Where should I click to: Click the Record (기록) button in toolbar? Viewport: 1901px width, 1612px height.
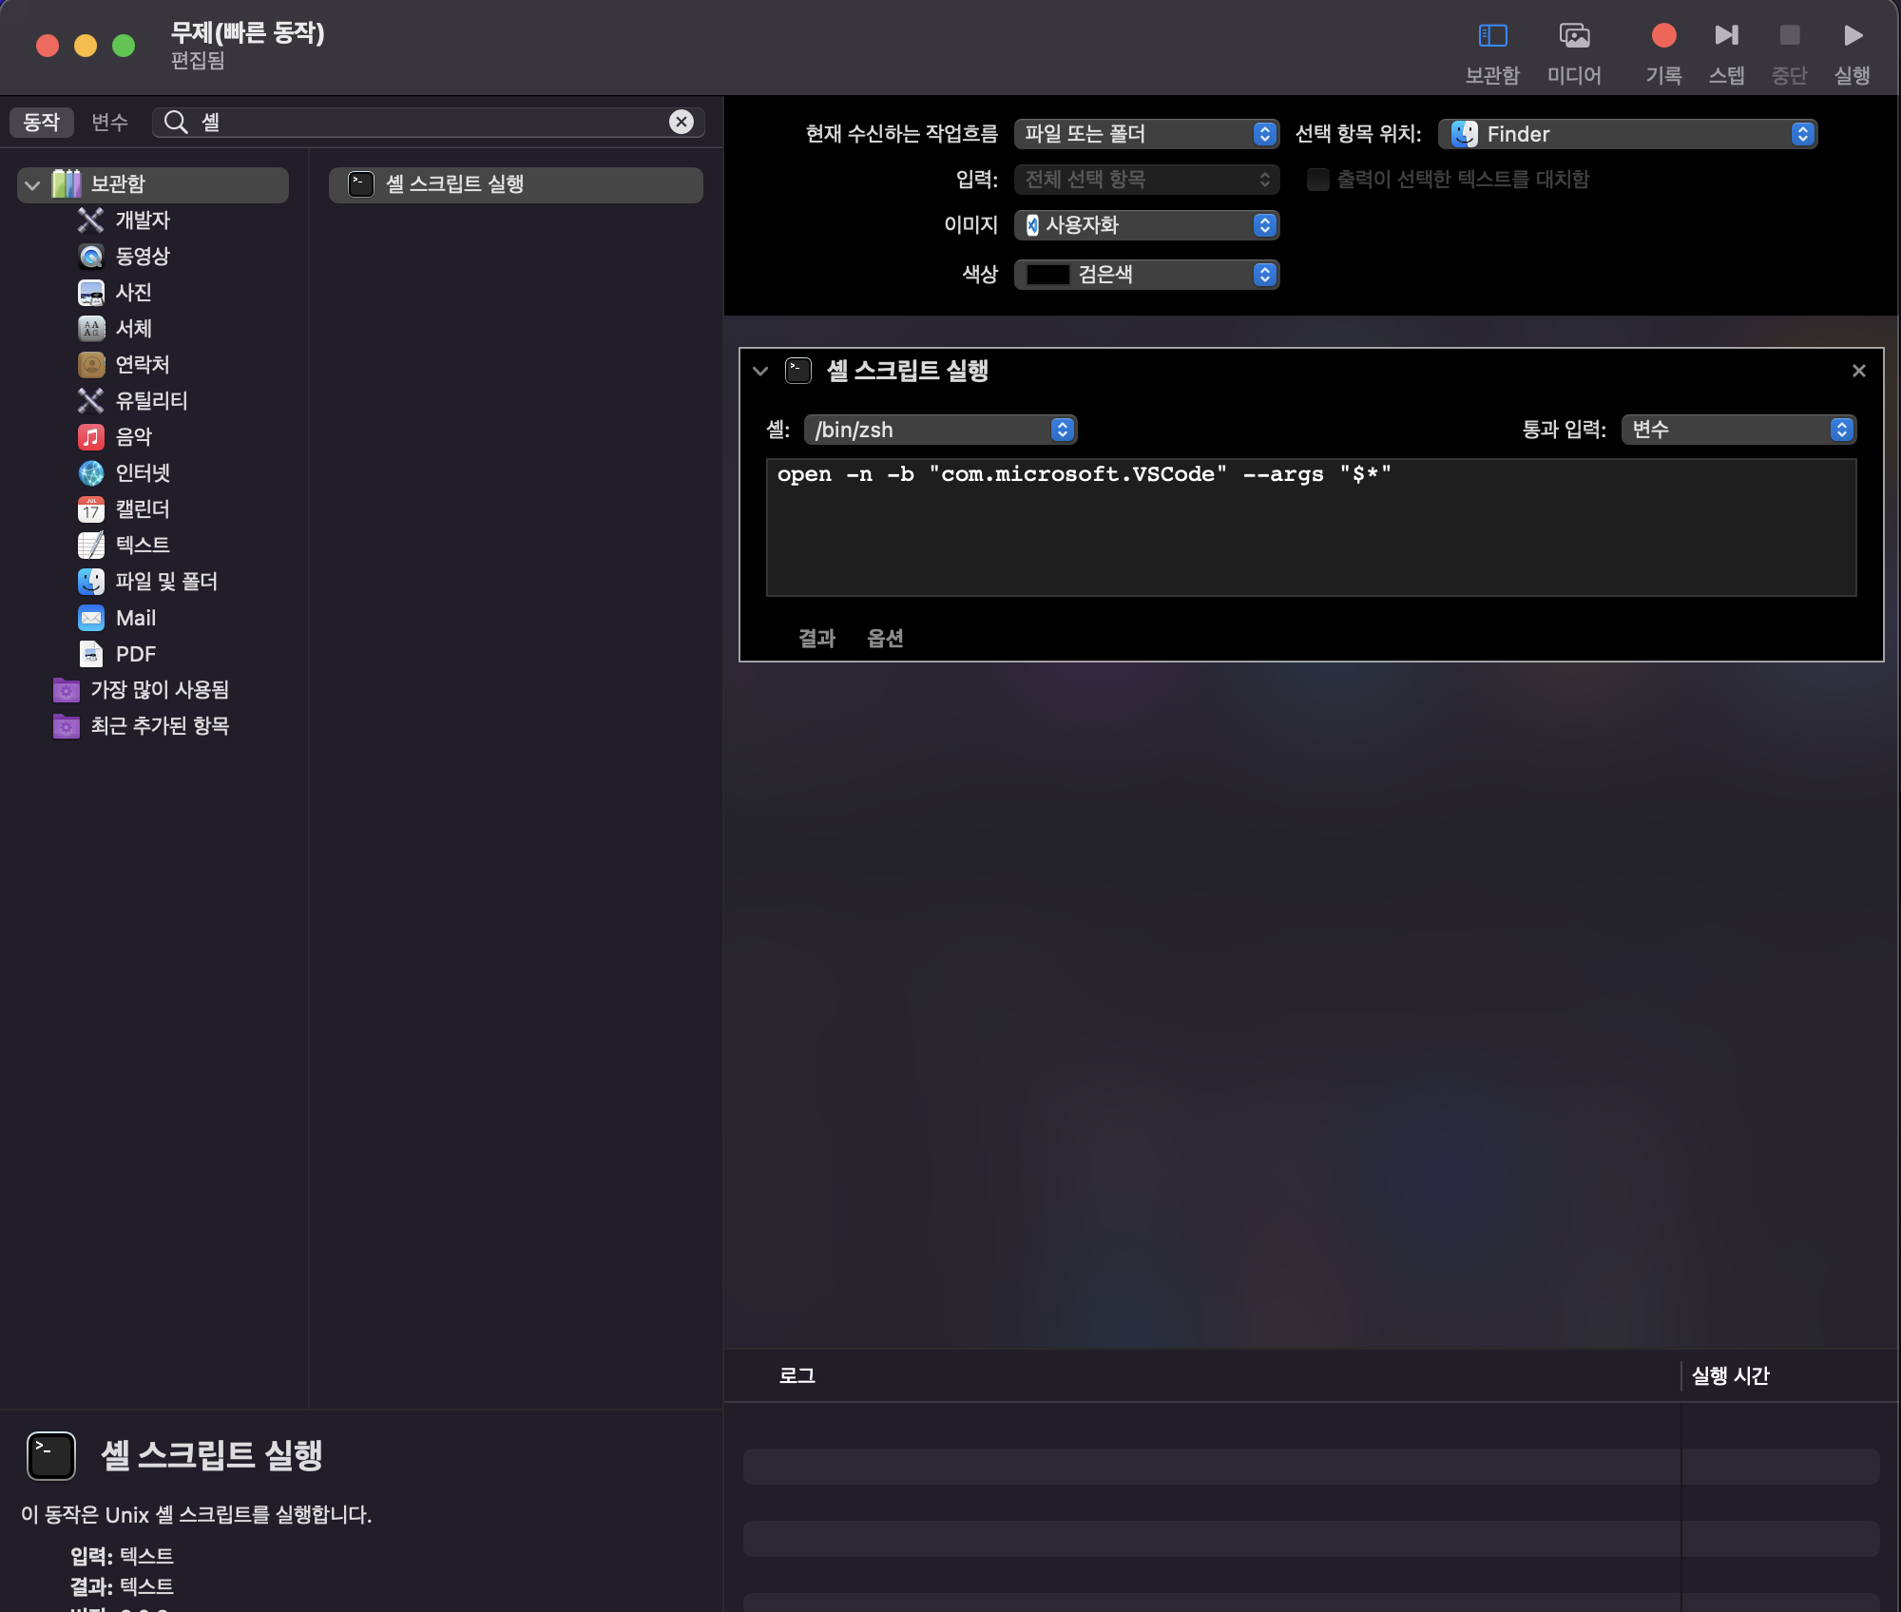1663,36
